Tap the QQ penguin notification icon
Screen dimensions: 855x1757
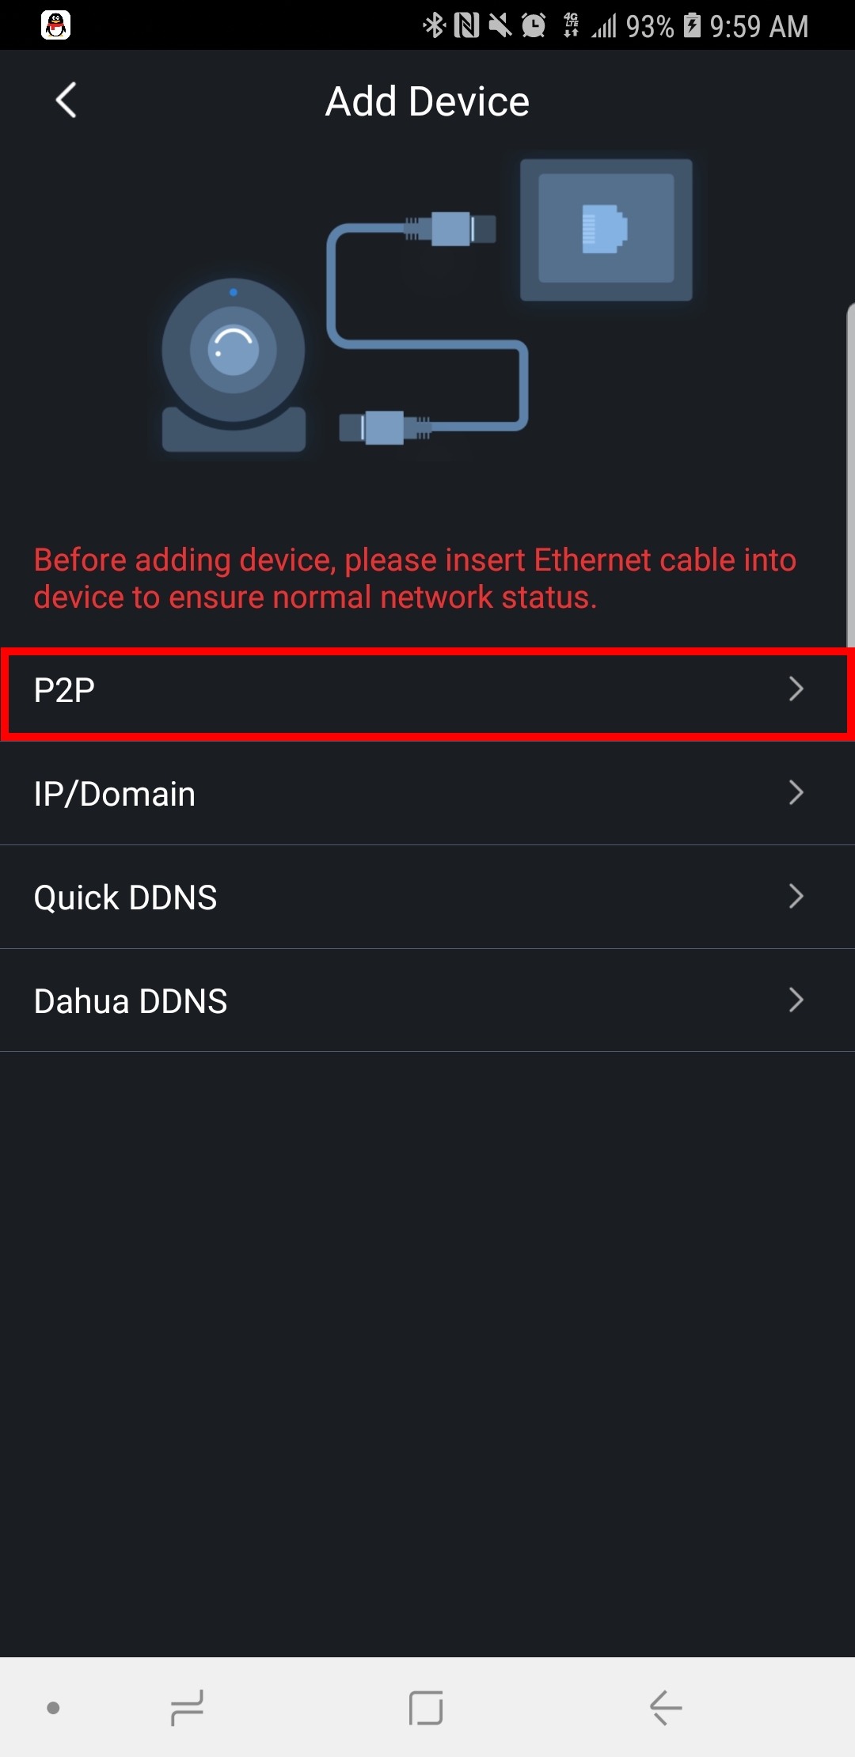point(55,25)
